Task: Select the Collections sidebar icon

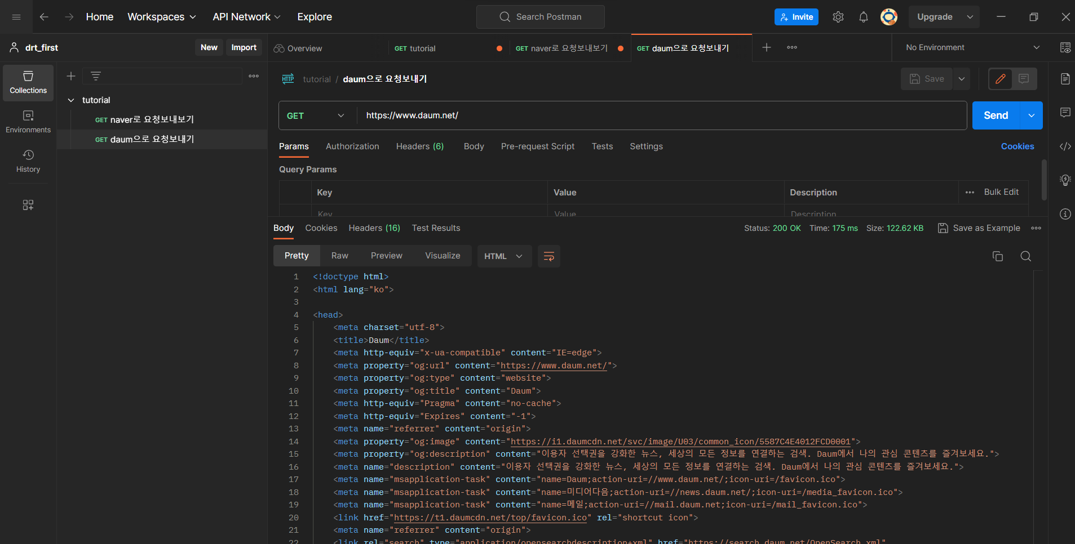Action: point(28,83)
